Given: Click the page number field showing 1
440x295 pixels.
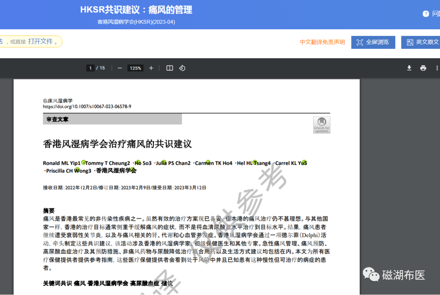Looking at the screenshot, I should pos(90,68).
